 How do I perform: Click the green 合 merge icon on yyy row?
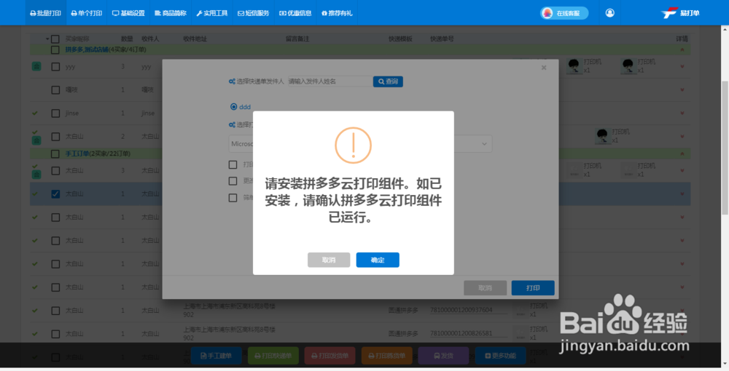[36, 67]
